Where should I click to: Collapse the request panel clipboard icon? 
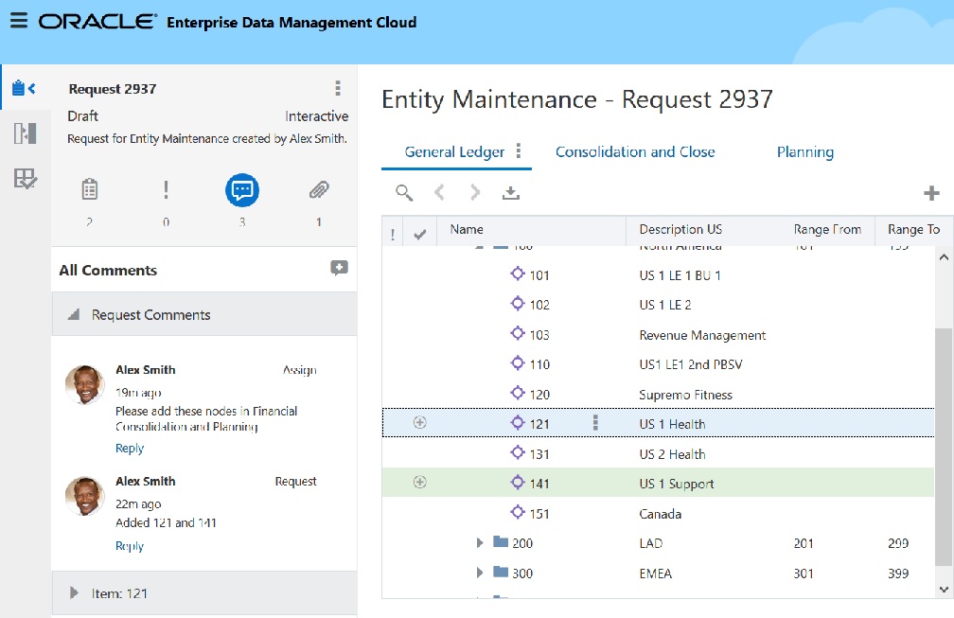(x=25, y=88)
